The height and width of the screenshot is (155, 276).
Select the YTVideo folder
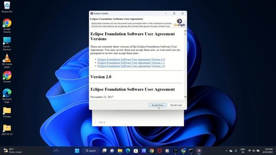tap(7, 112)
